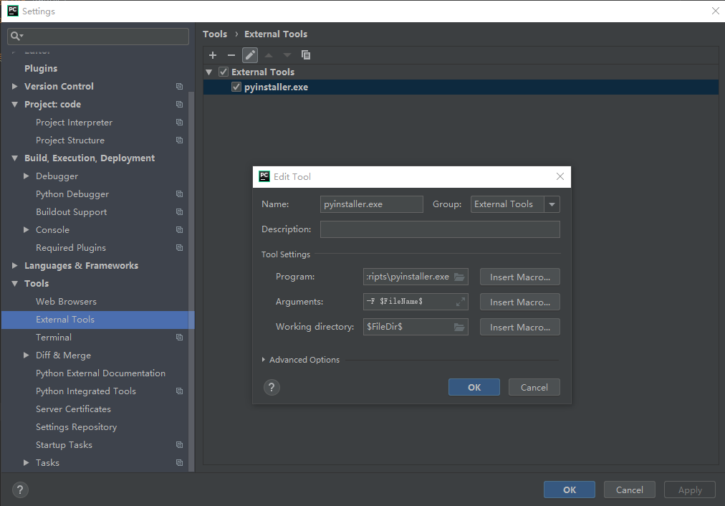Collapse Build, Execution, Deployment node
Image resolution: width=725 pixels, height=506 pixels.
click(15, 158)
